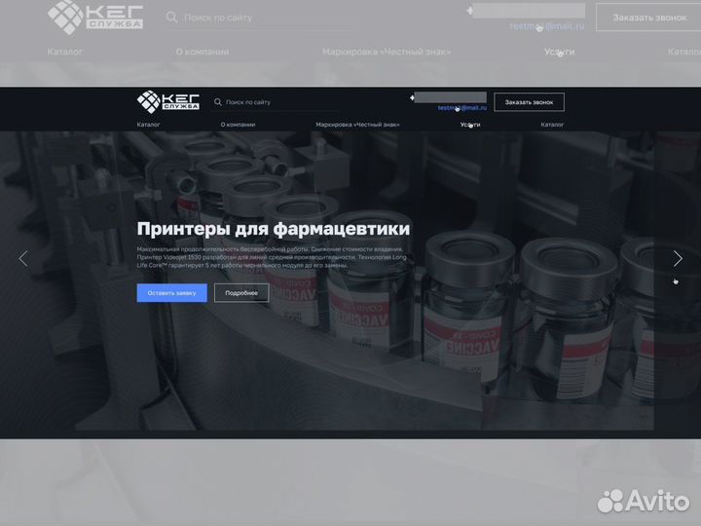This screenshot has height=526, width=701.
Task: Click the large faded 'Заказать звонок' top button
Action: point(642,17)
